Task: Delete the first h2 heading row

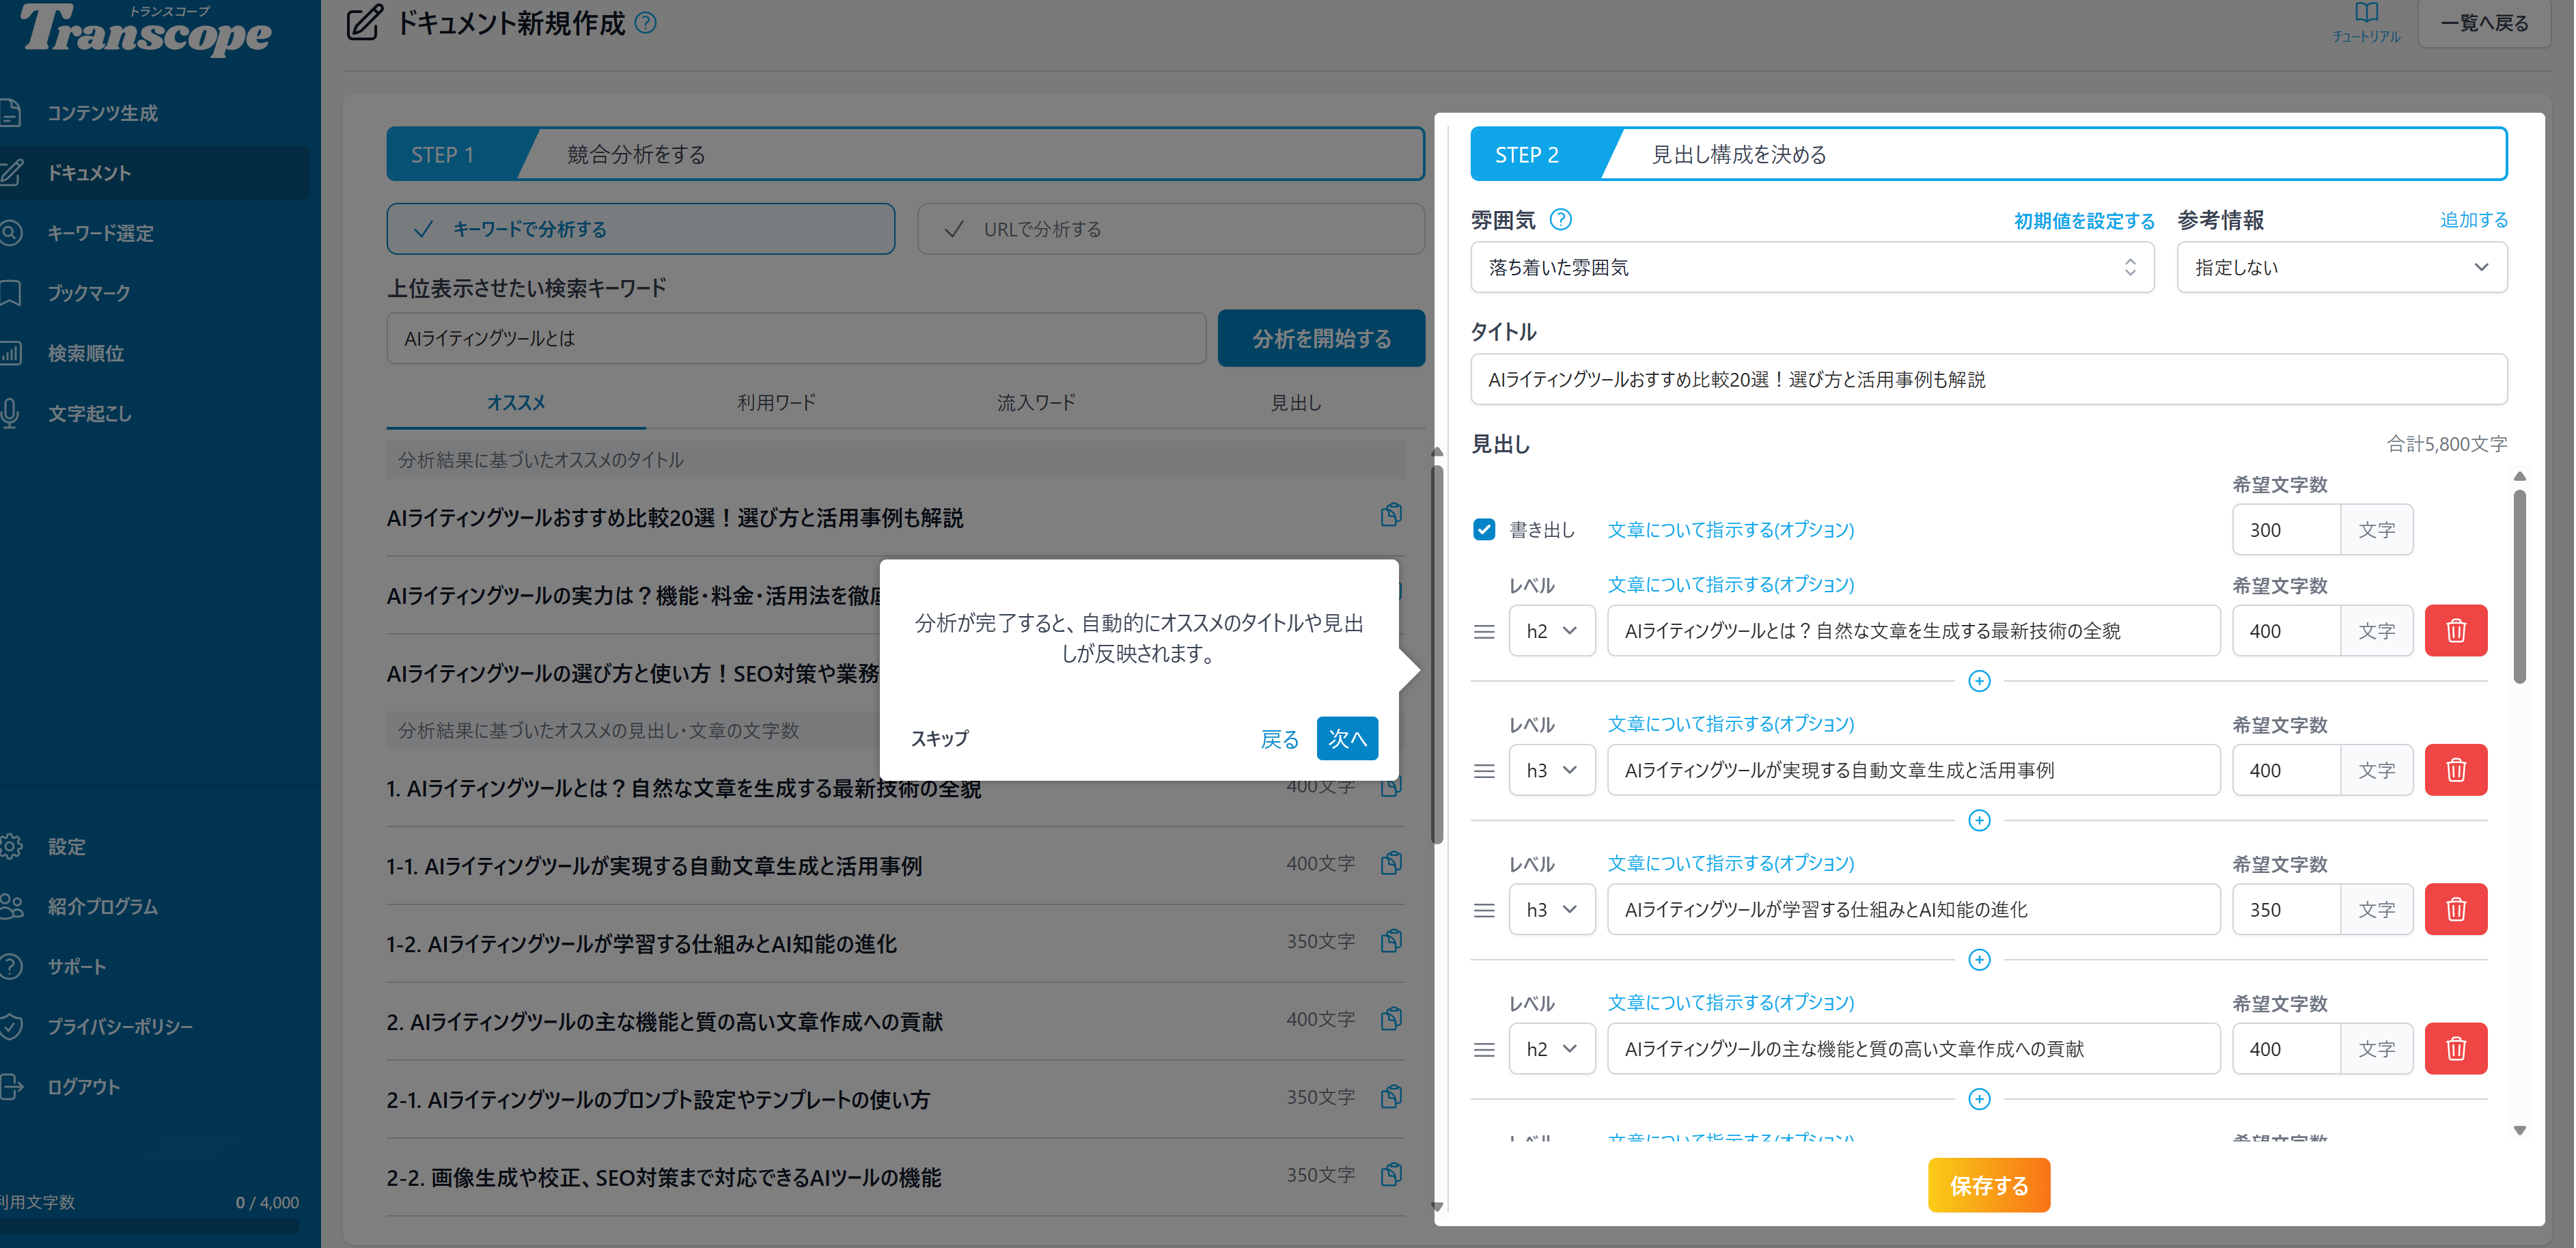Action: [2456, 630]
